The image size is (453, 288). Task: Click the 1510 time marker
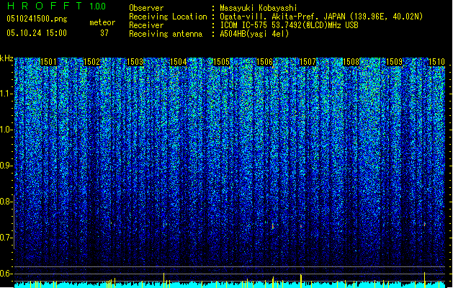coord(437,62)
